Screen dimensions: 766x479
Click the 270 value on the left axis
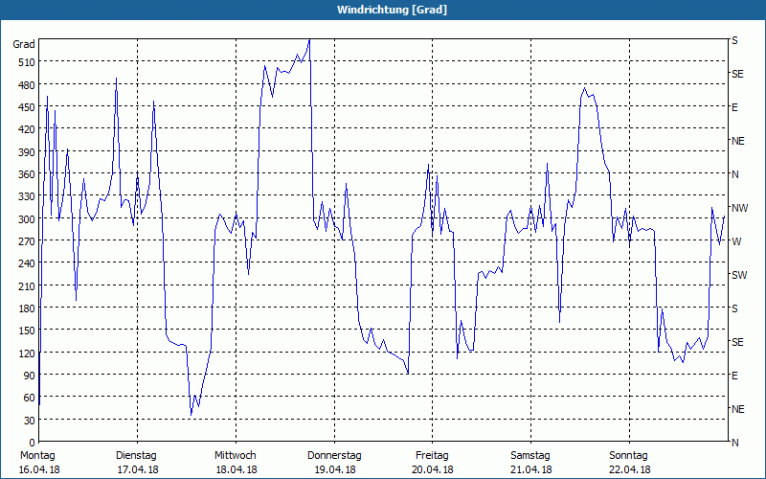pos(27,241)
